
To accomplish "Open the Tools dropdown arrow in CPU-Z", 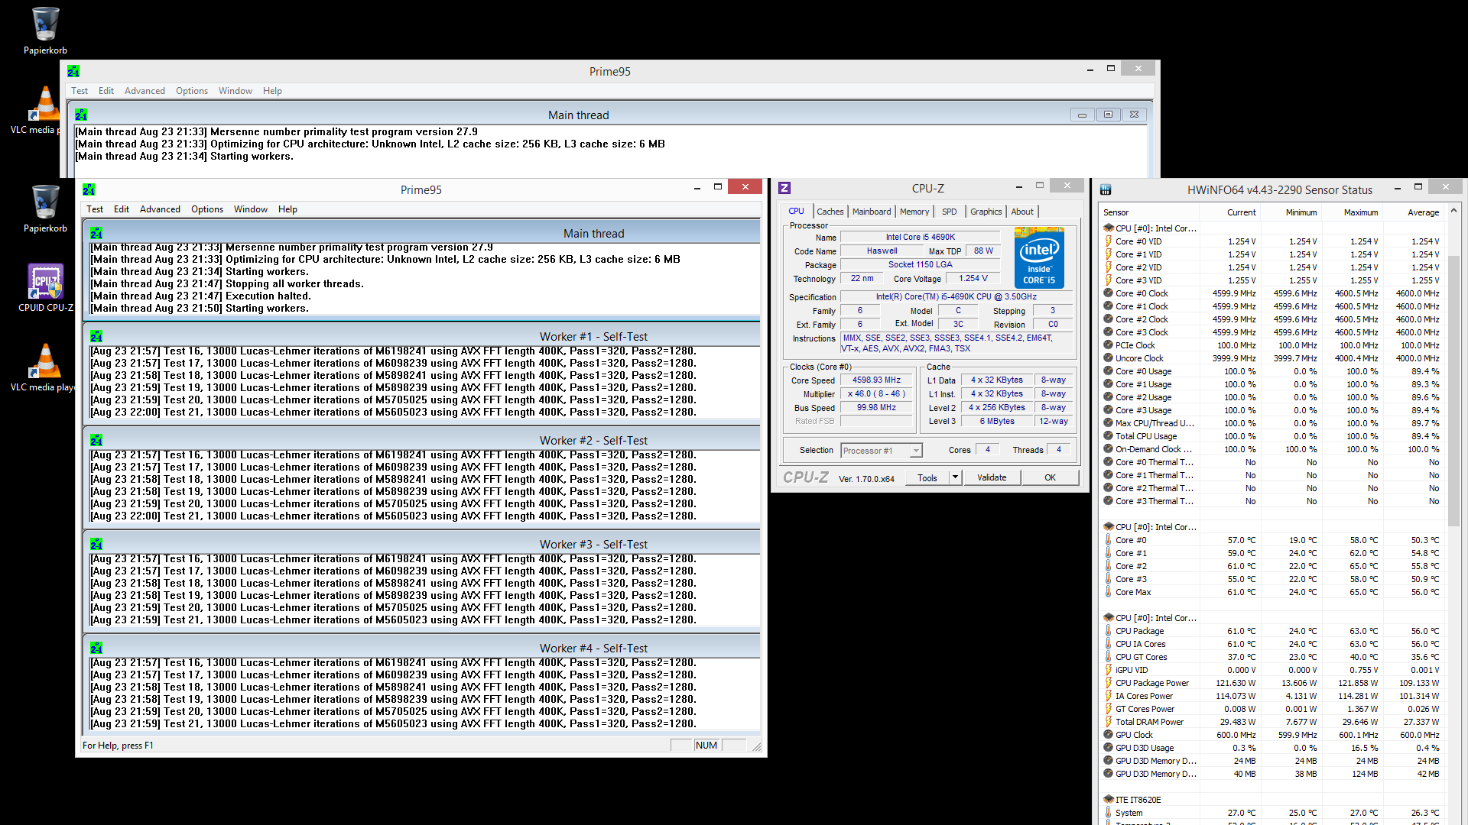I will pos(955,477).
